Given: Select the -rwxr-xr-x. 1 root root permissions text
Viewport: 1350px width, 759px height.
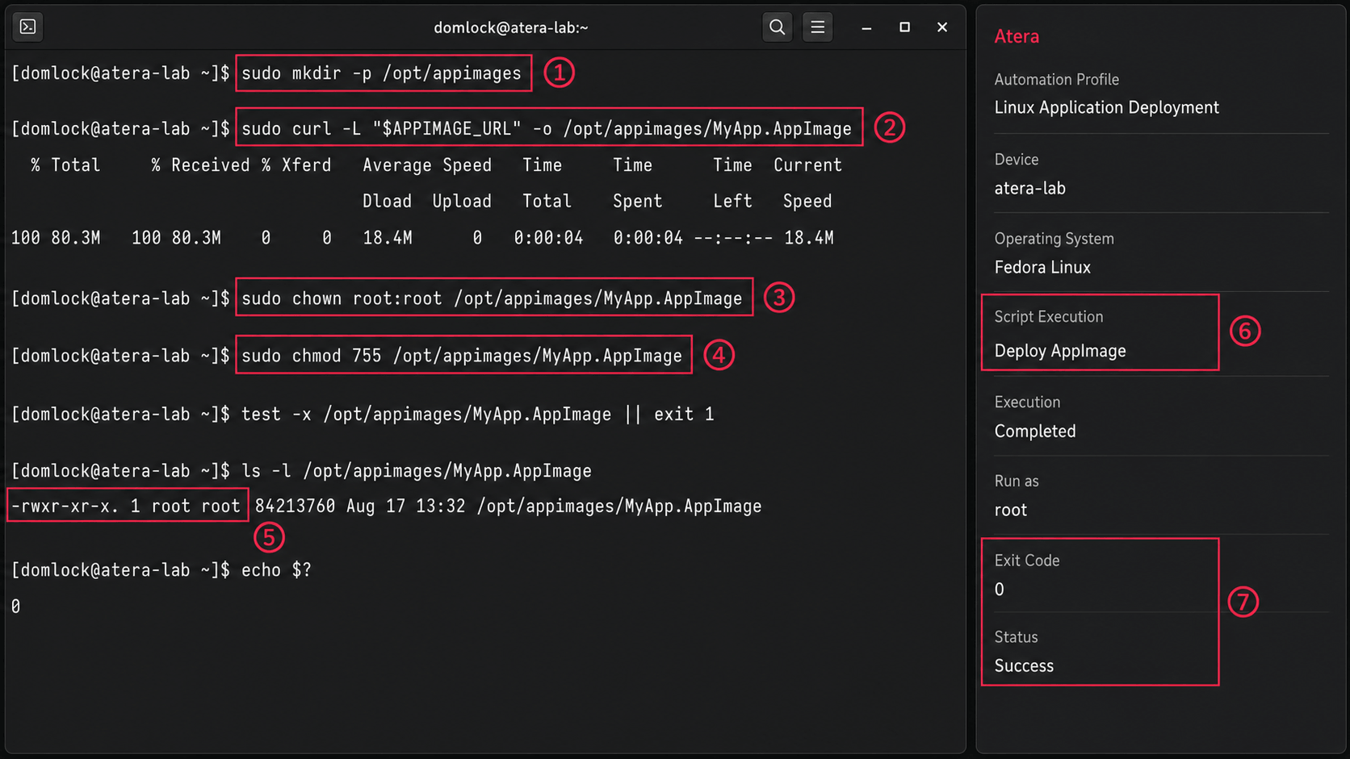Looking at the screenshot, I should pyautogui.click(x=126, y=506).
